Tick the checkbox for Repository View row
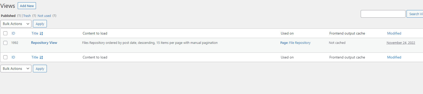Screen dimensions: 423x94 (5, 43)
